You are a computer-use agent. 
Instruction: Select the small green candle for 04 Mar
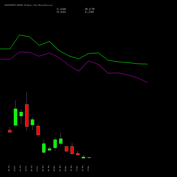coord(50,149)
